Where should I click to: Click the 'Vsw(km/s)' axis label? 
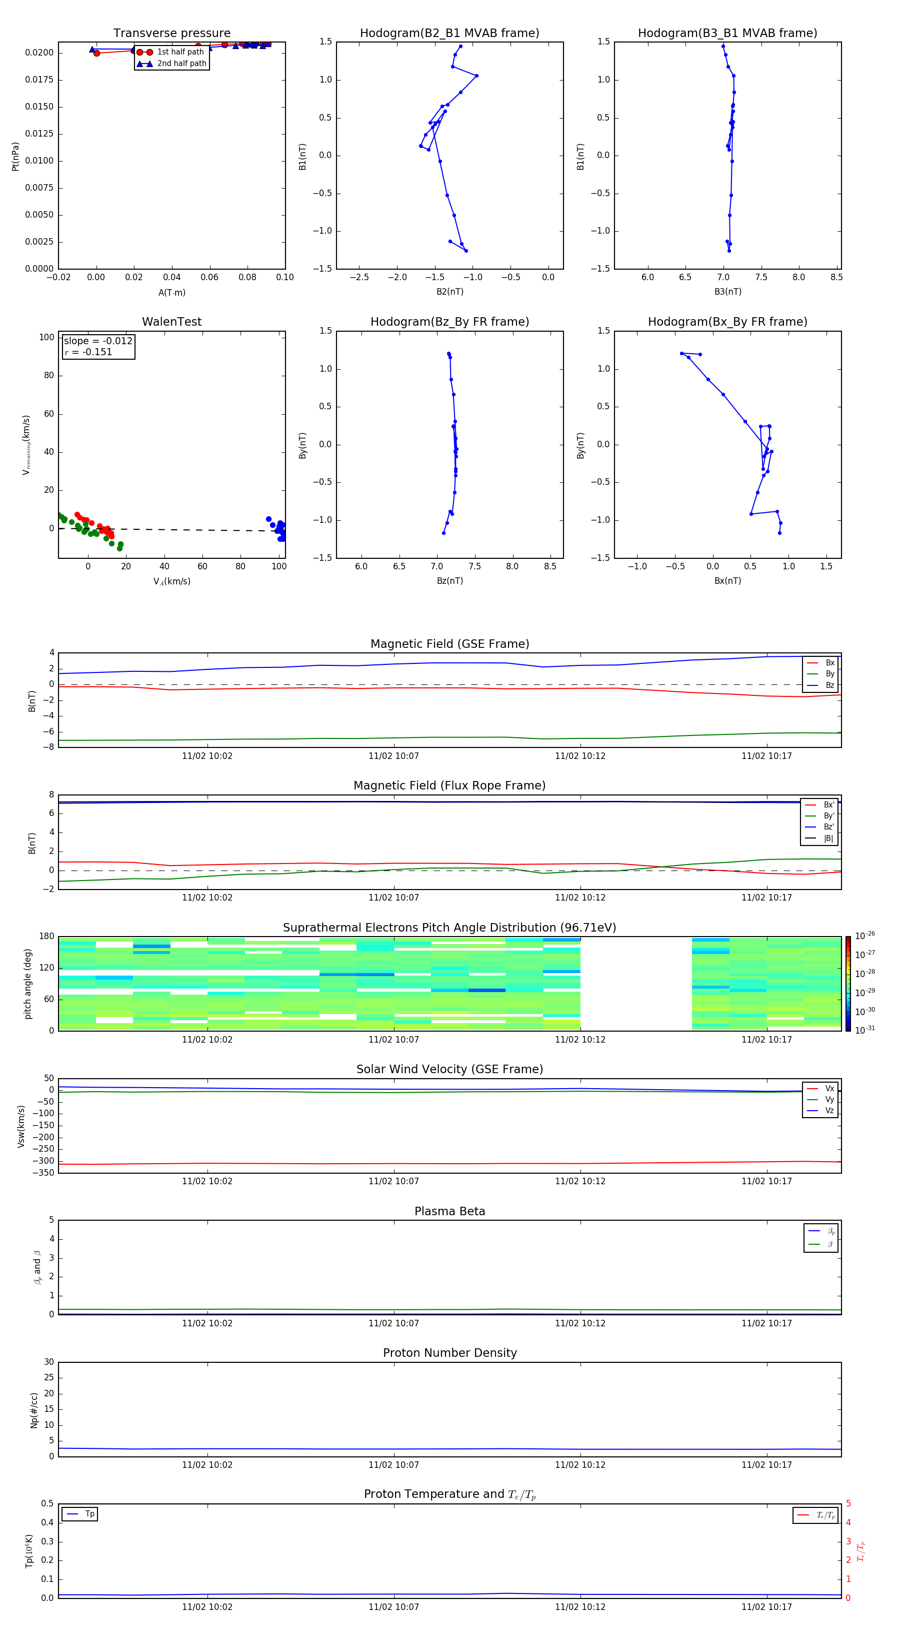pos(21,1126)
